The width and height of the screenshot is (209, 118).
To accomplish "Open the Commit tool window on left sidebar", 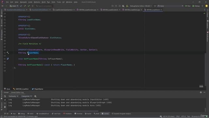I will click(1, 23).
